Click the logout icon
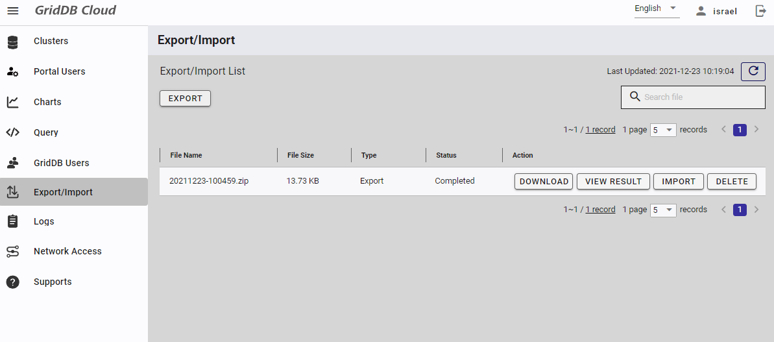 (x=760, y=11)
